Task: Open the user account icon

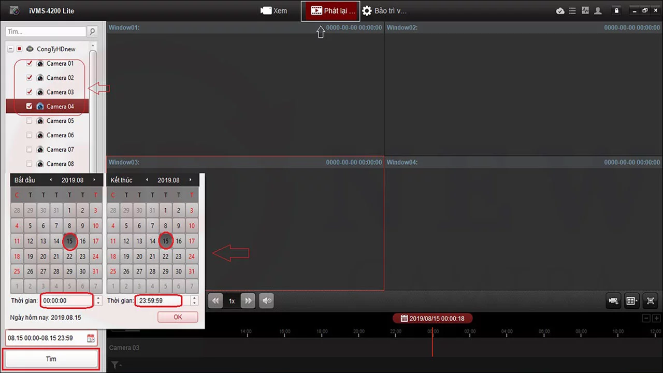Action: (598, 11)
